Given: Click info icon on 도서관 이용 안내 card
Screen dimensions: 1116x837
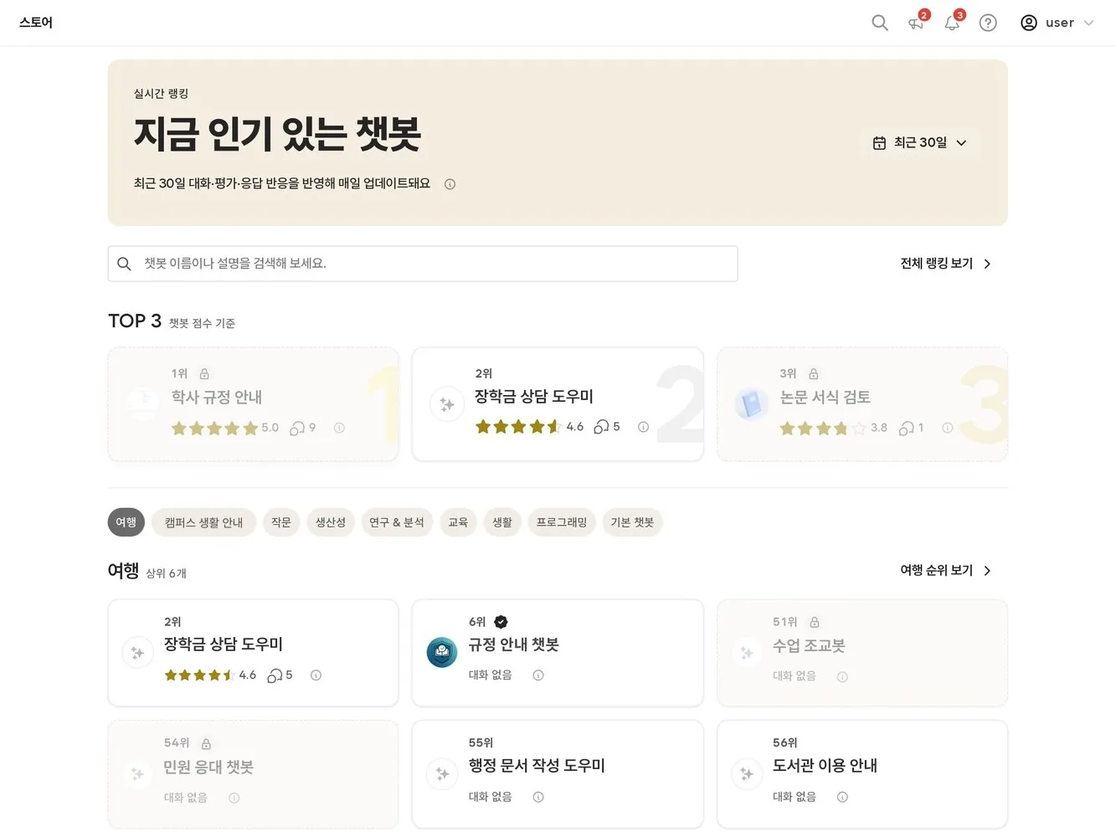Looking at the screenshot, I should coord(842,798).
